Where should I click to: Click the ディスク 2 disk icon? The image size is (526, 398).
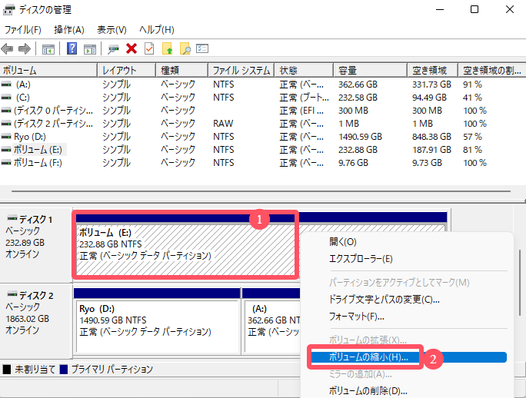[x=12, y=294]
